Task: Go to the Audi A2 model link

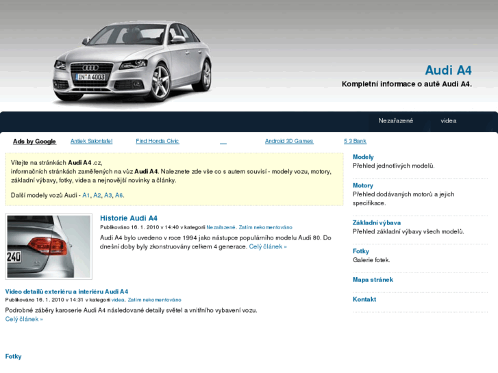Action: point(97,195)
